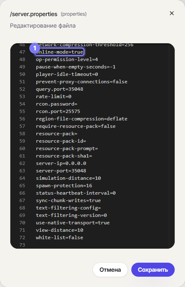Click the server-ip=0.0.0.0 line
185x287 pixels.
[61, 163]
